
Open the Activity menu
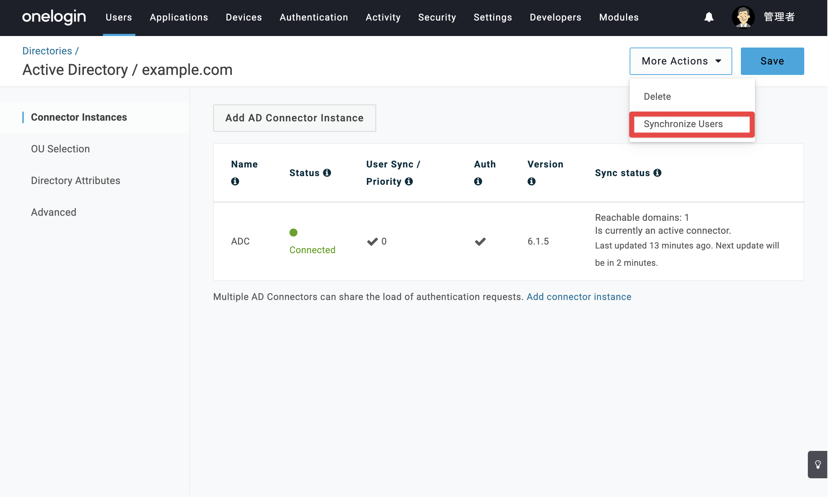[x=383, y=17]
